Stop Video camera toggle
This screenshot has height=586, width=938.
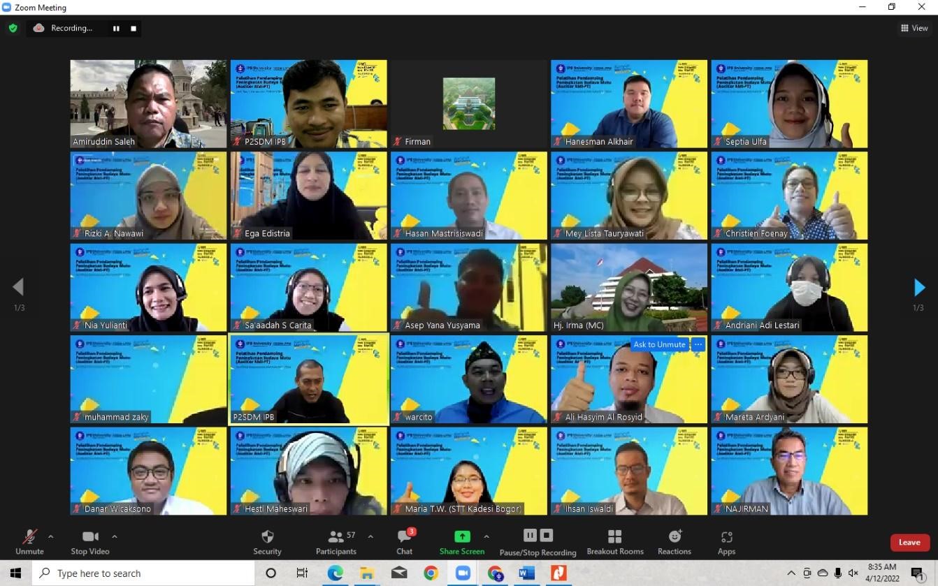click(90, 542)
